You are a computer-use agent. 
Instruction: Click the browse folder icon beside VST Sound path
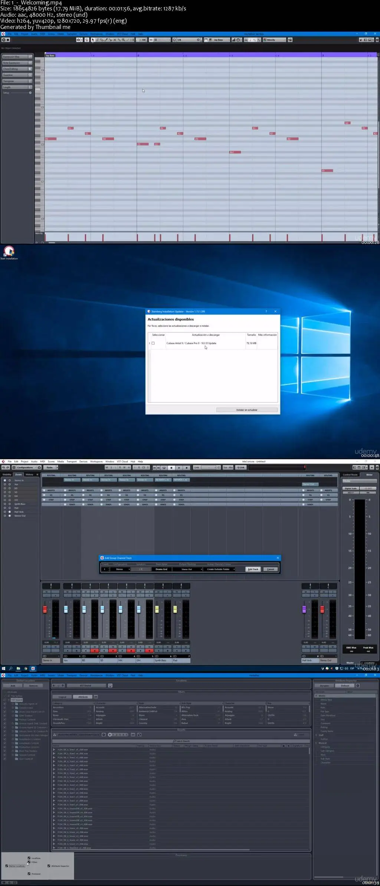click(110, 686)
